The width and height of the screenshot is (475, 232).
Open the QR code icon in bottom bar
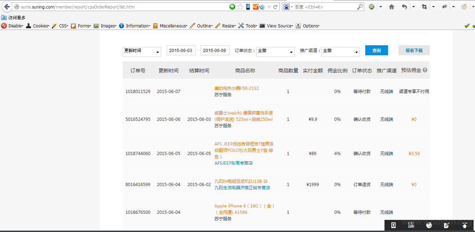411,225
